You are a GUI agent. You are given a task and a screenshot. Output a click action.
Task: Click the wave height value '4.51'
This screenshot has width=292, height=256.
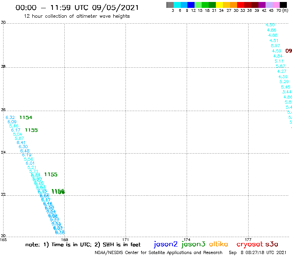coord(274,41)
